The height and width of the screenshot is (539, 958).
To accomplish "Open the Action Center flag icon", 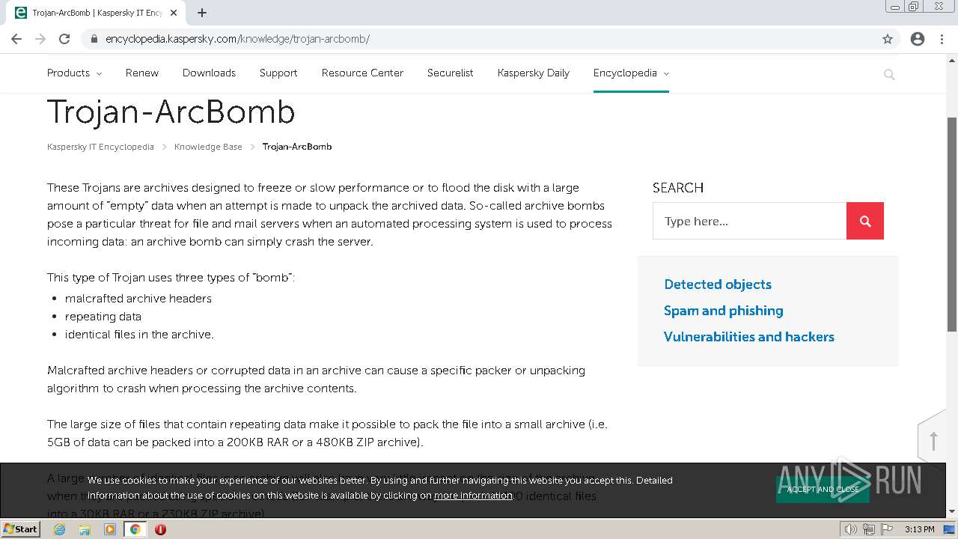I will pyautogui.click(x=885, y=529).
